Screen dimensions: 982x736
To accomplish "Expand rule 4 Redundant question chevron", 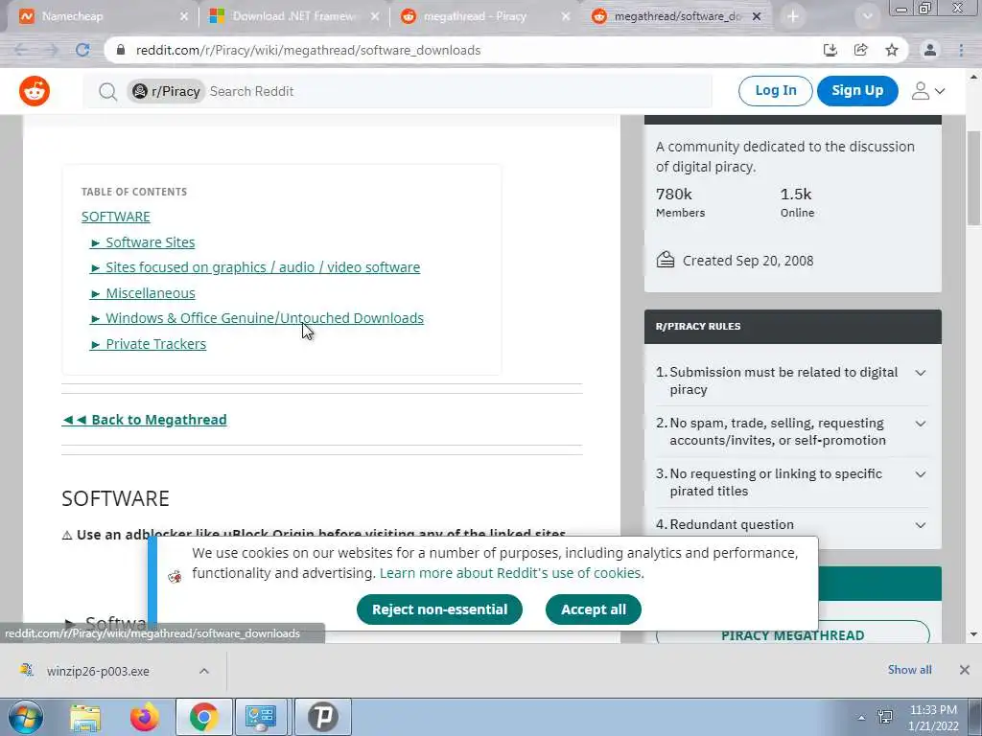I will point(920,525).
